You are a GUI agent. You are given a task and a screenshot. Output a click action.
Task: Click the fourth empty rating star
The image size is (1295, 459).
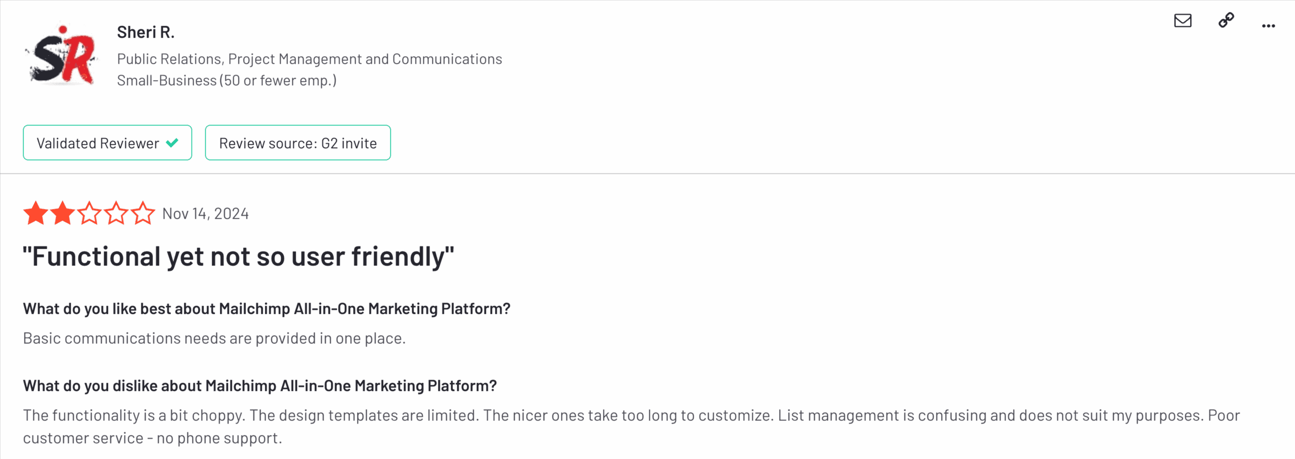(x=116, y=213)
